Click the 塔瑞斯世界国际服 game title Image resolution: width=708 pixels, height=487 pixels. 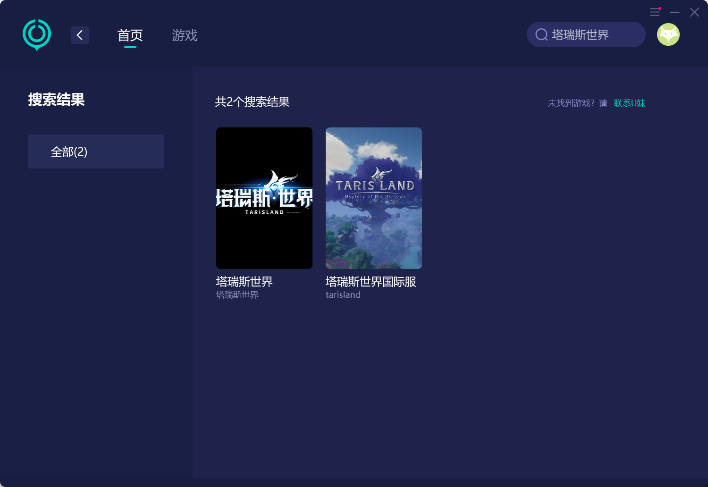[x=371, y=282]
